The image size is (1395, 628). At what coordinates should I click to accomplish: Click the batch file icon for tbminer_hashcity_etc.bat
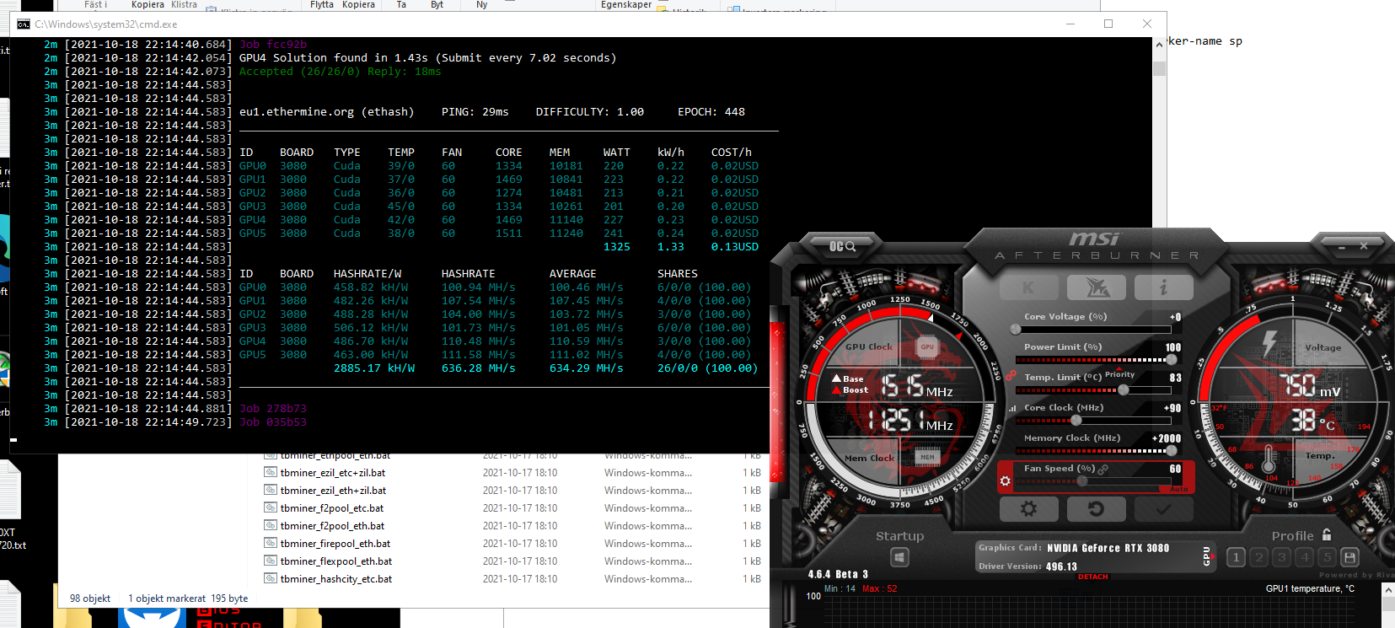(x=271, y=578)
